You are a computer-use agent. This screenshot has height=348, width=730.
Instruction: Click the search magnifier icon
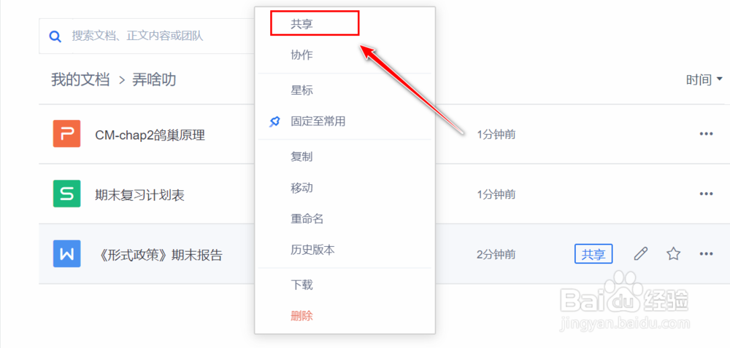pyautogui.click(x=55, y=36)
